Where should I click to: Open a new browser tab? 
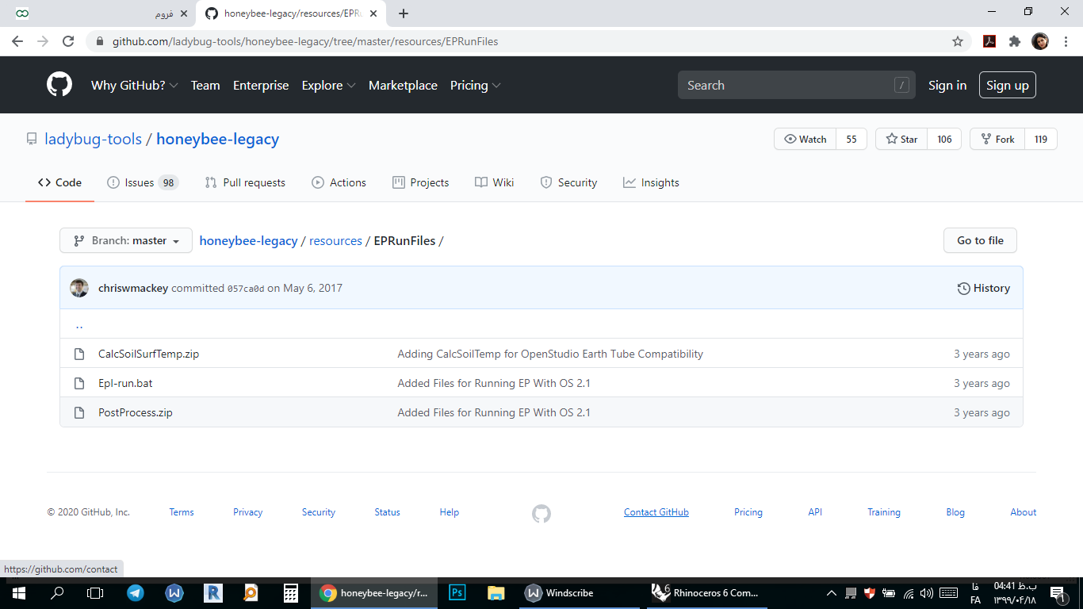pyautogui.click(x=404, y=13)
